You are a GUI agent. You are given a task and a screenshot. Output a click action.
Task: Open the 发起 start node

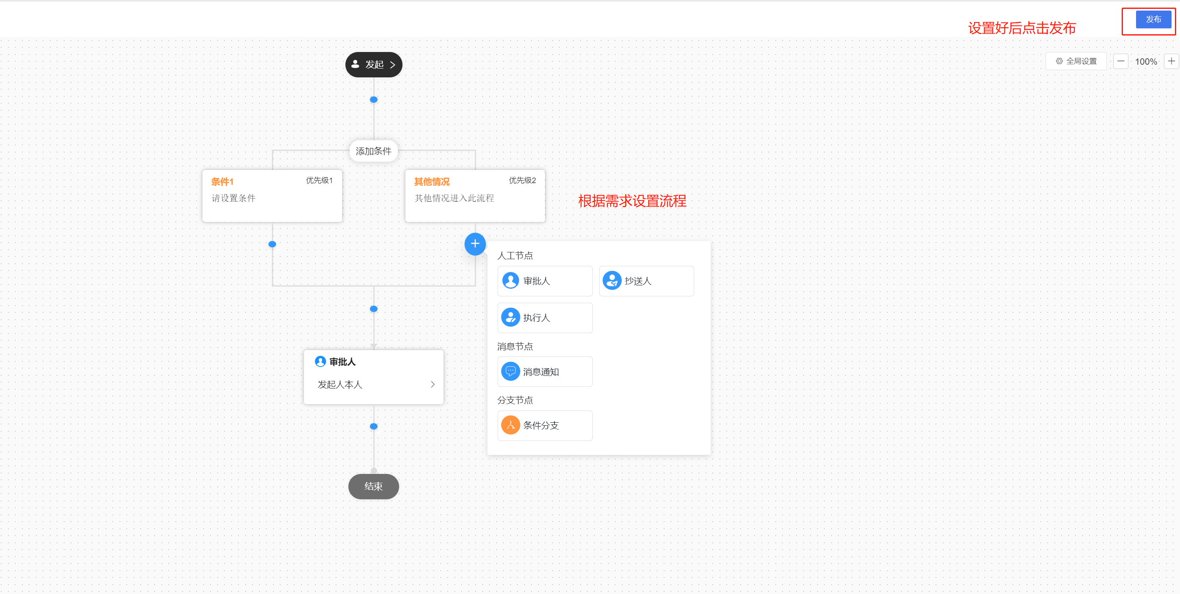tap(373, 65)
